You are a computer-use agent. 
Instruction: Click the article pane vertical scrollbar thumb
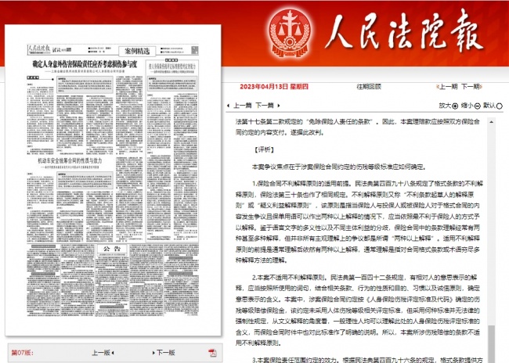pyautogui.click(x=492, y=344)
